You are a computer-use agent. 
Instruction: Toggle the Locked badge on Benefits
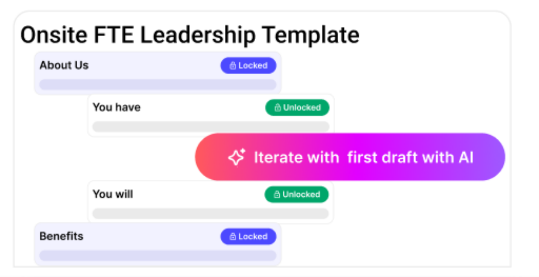coord(248,237)
